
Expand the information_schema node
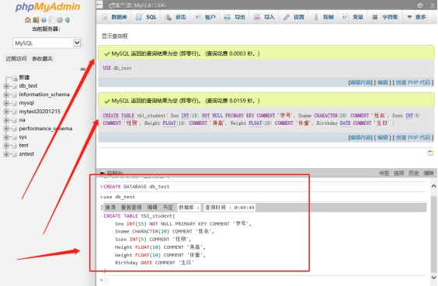coord(6,95)
